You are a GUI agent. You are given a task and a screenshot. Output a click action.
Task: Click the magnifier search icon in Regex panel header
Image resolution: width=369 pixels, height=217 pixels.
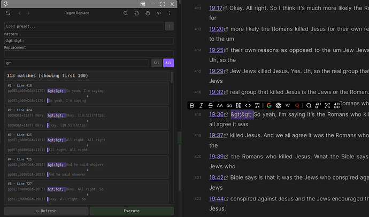pos(126,13)
